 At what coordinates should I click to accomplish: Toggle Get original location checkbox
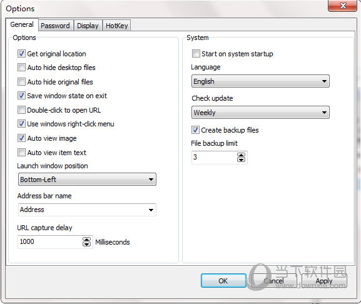pos(21,54)
